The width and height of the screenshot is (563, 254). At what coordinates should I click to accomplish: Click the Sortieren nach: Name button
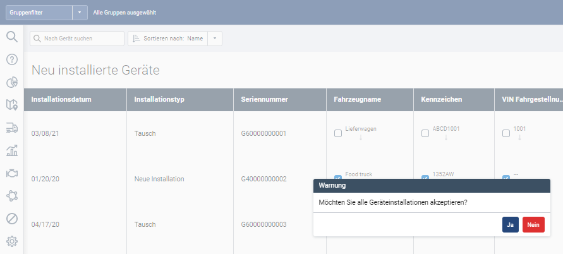click(x=168, y=39)
